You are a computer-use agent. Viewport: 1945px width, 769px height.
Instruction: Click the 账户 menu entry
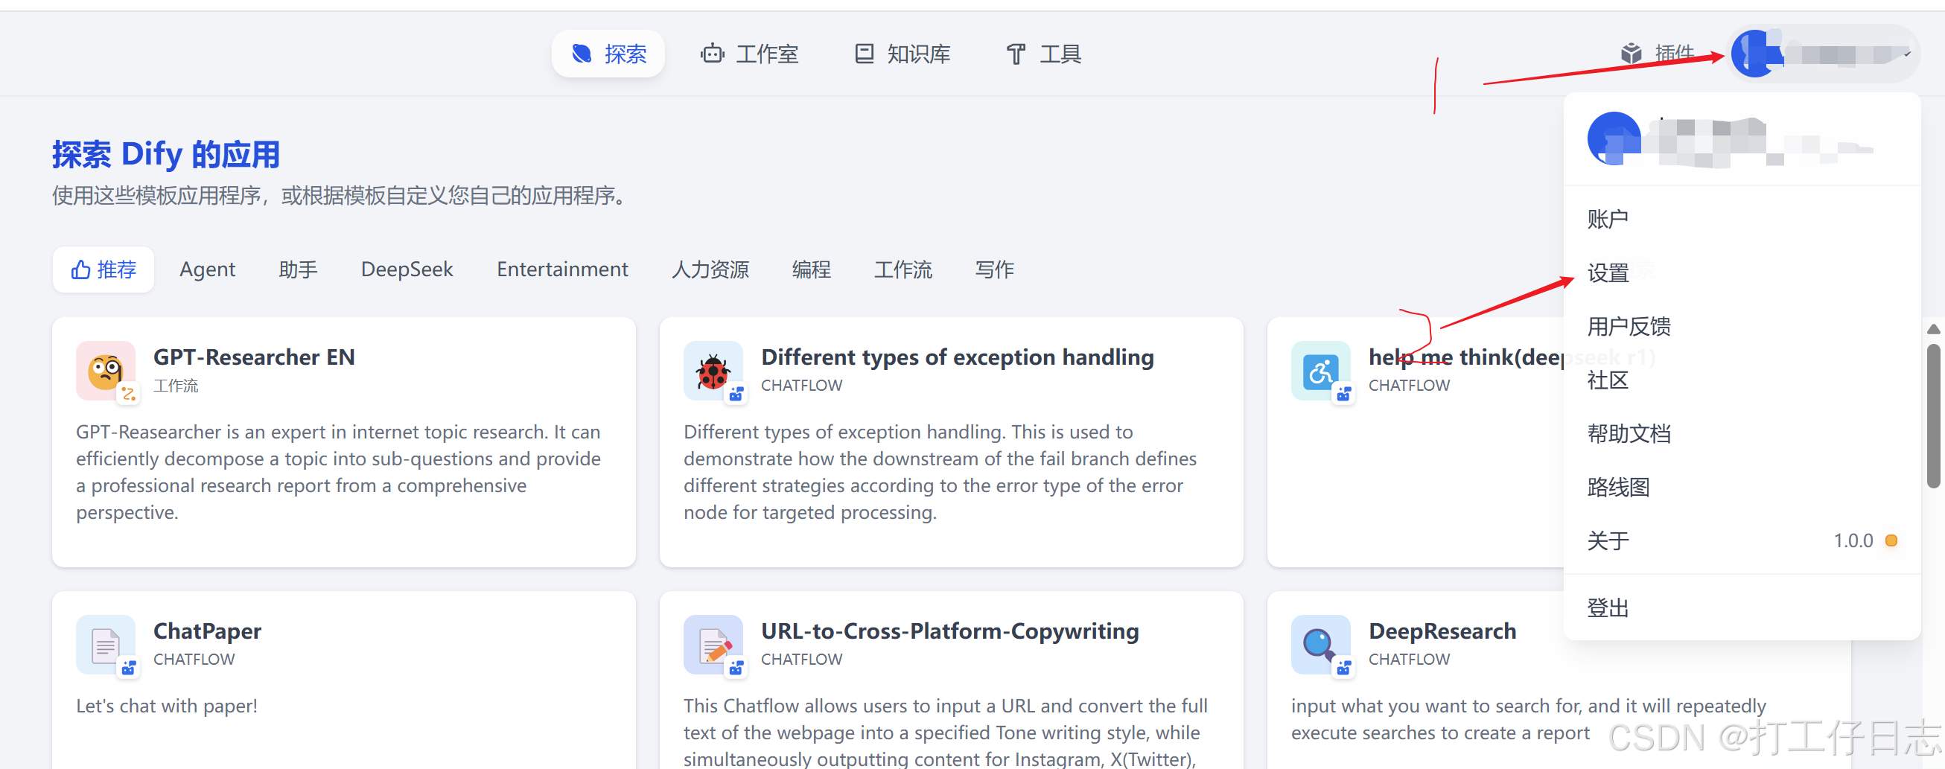click(1609, 218)
